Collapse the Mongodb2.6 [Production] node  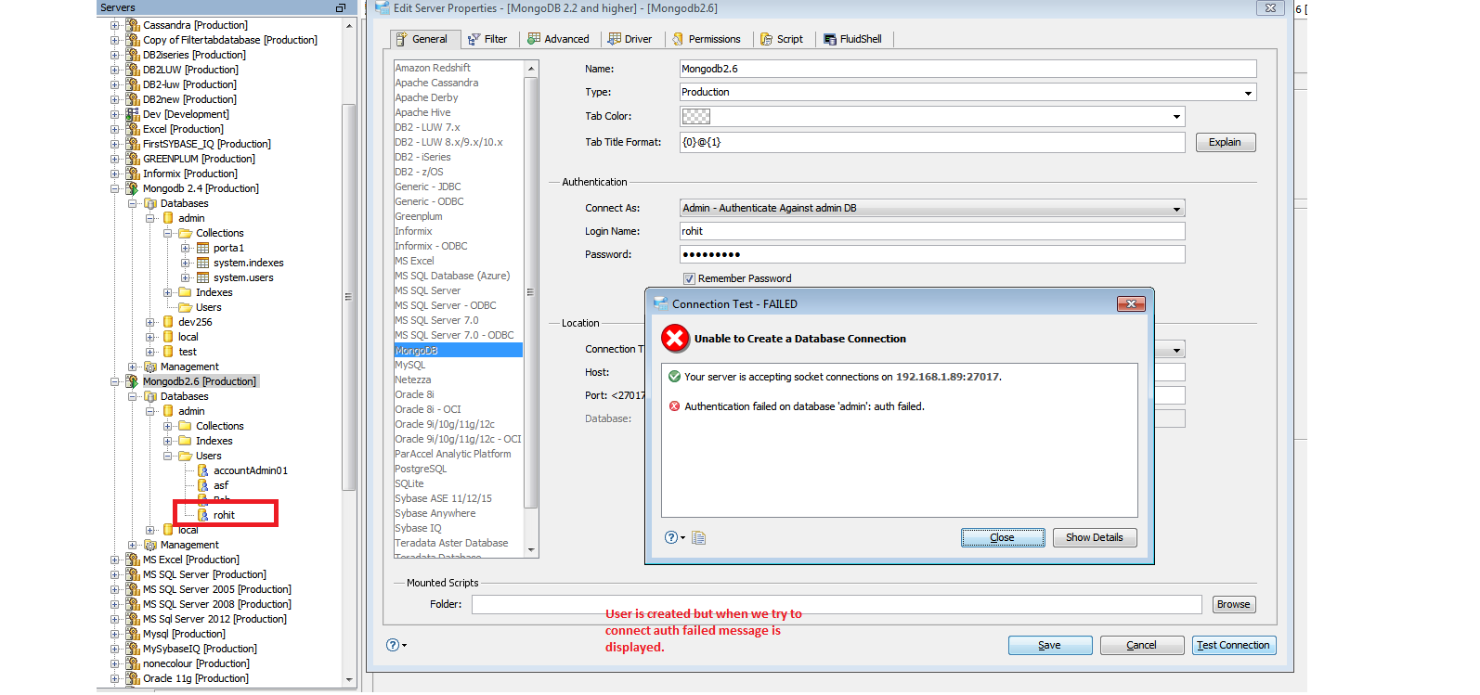click(115, 381)
